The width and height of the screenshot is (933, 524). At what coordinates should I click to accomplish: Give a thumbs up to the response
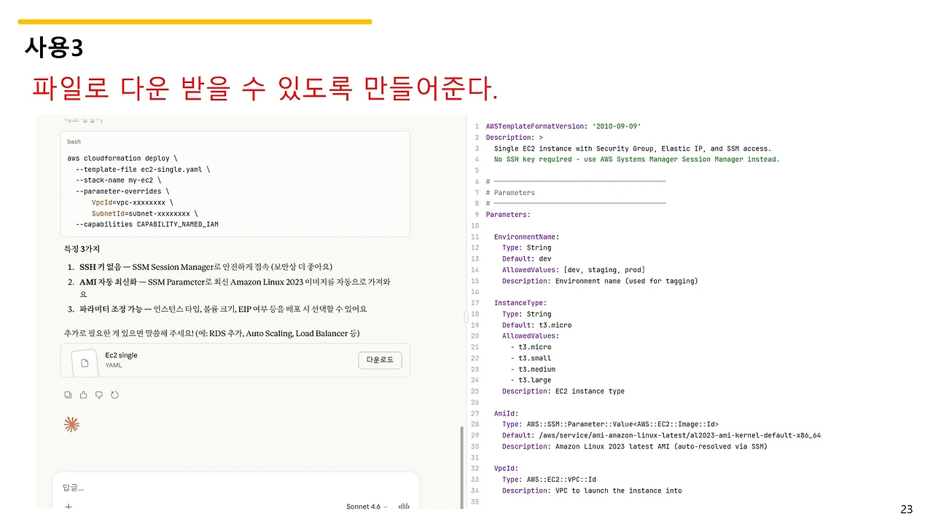(84, 394)
